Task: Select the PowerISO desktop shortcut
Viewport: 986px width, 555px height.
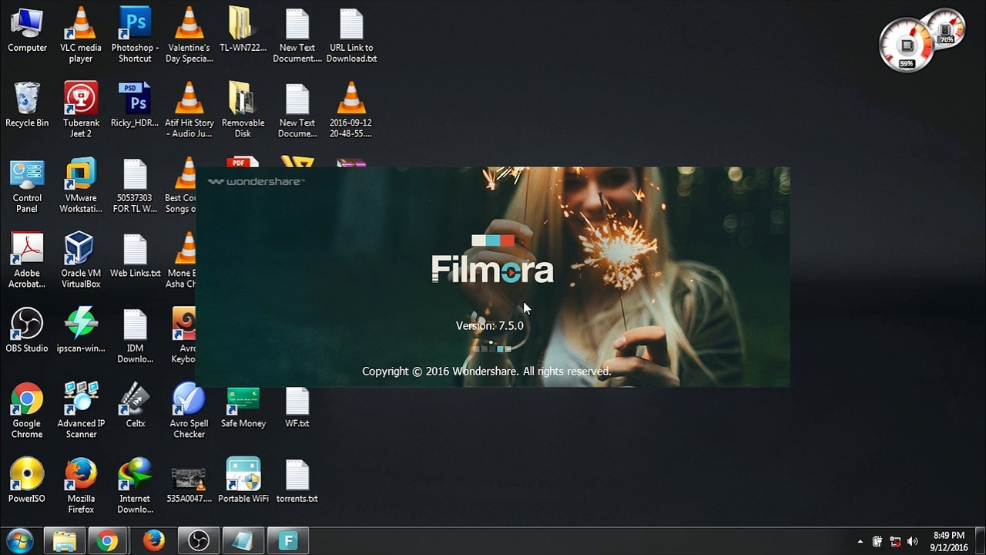Action: coord(27,482)
